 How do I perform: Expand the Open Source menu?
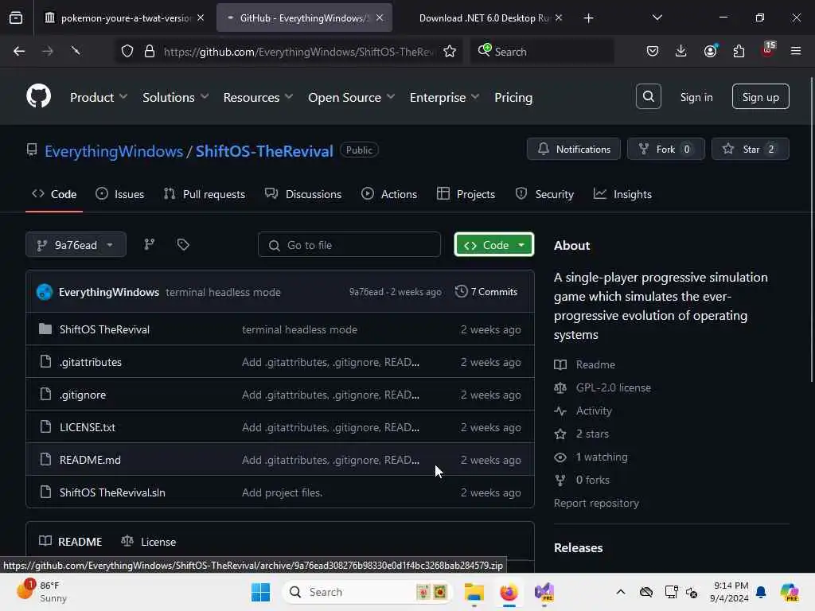tap(351, 97)
